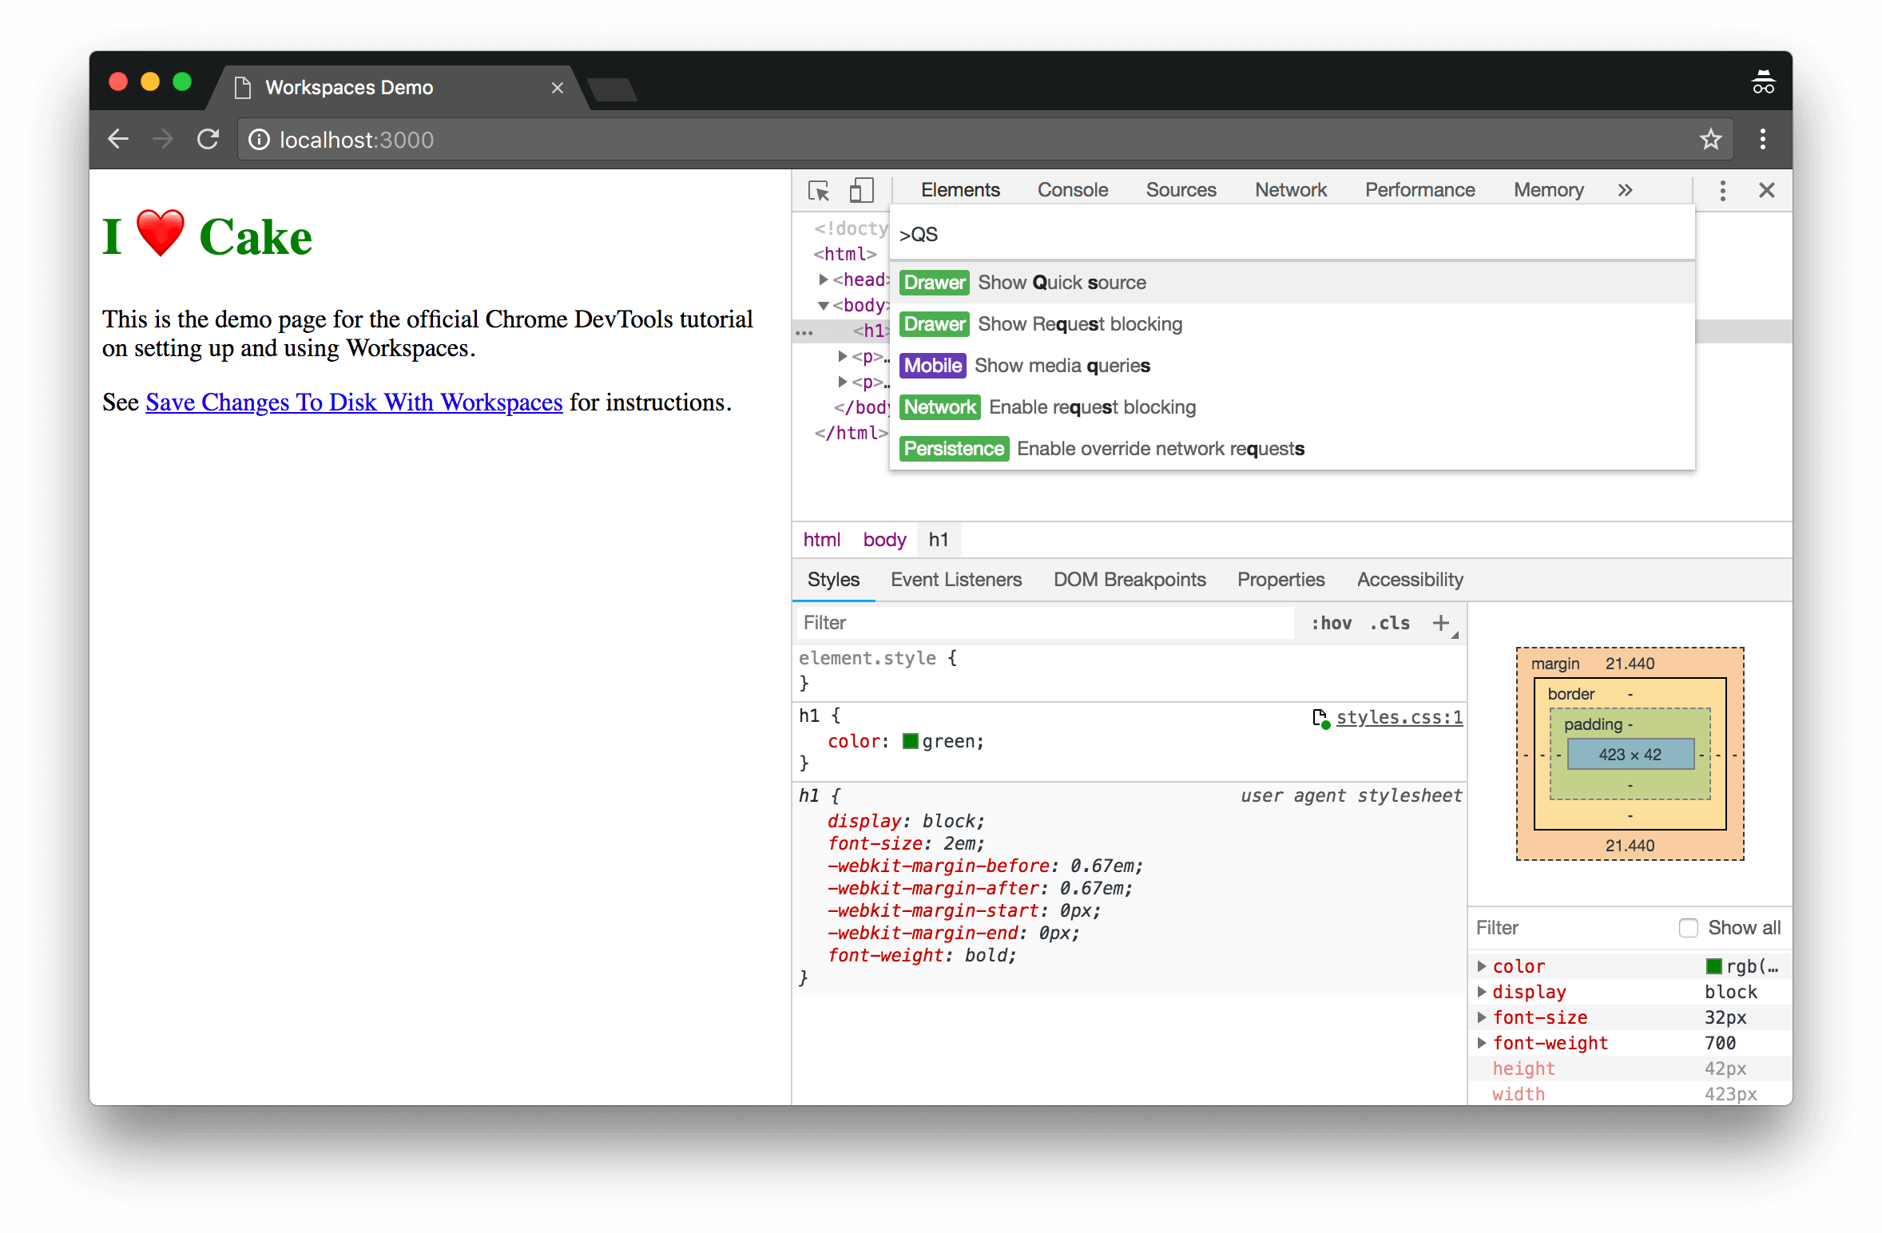Select Show Quick source command
This screenshot has width=1882, height=1233.
[x=1292, y=283]
